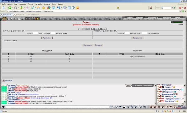Viewport: 187px width, 113px height.
Task: Click the chat message input field
Action: [57, 107]
